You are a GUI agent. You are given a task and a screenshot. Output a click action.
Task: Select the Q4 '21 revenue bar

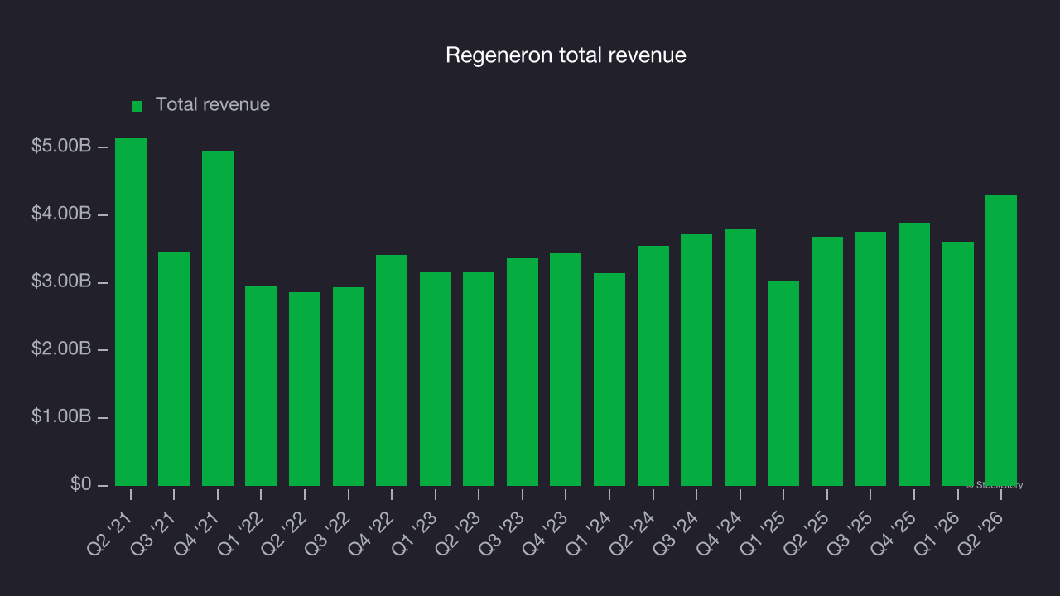[218, 318]
